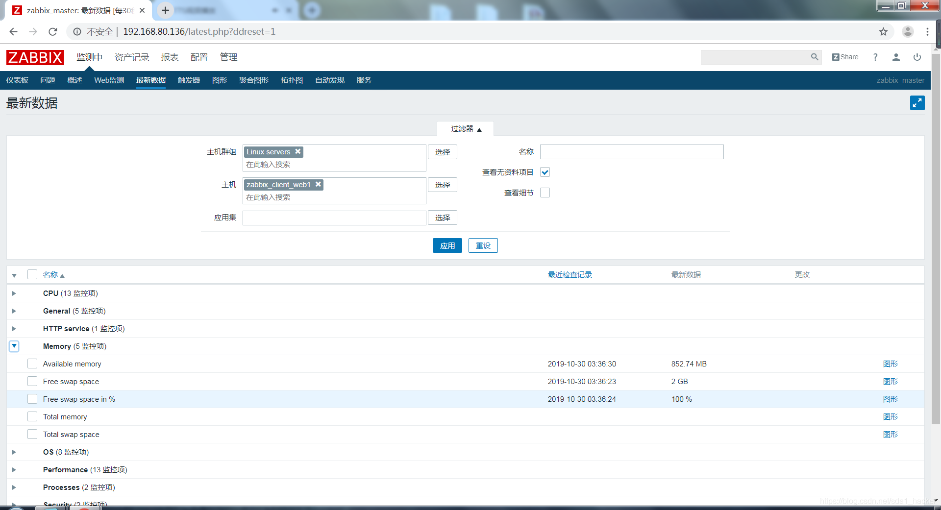
Task: Collapse all groups with header arrow
Action: pyautogui.click(x=14, y=275)
